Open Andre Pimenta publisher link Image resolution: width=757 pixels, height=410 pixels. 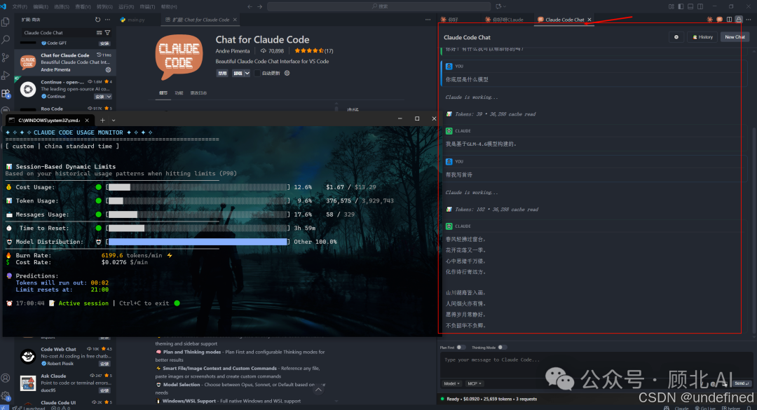click(233, 50)
